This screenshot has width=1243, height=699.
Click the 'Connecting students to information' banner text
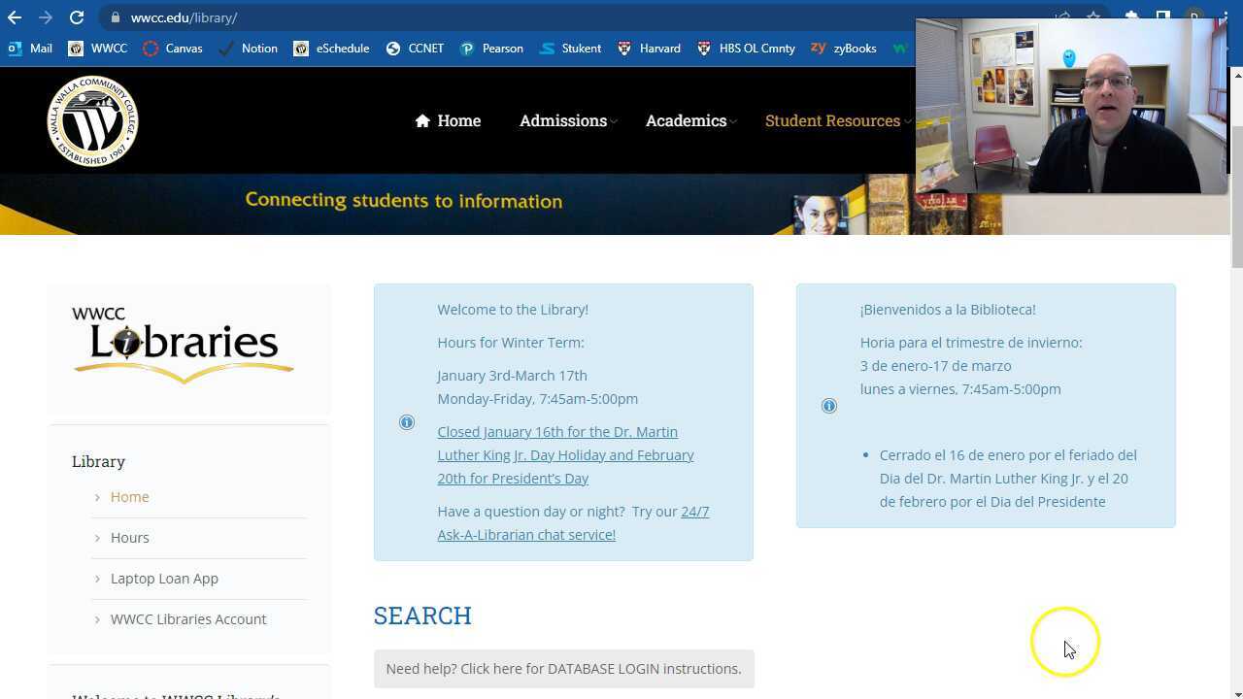click(404, 201)
